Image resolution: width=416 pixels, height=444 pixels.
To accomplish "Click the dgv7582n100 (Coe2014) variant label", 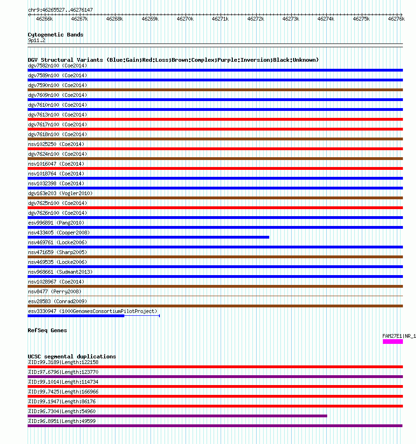I will click(x=57, y=66).
